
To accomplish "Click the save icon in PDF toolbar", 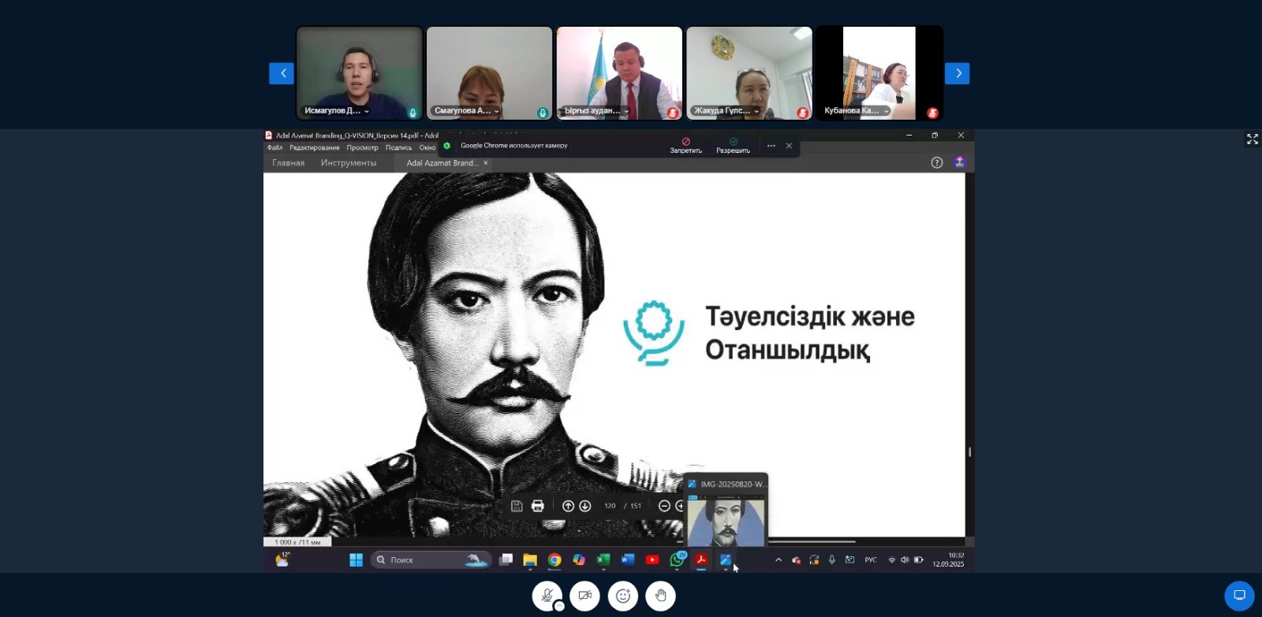I will pyautogui.click(x=517, y=506).
